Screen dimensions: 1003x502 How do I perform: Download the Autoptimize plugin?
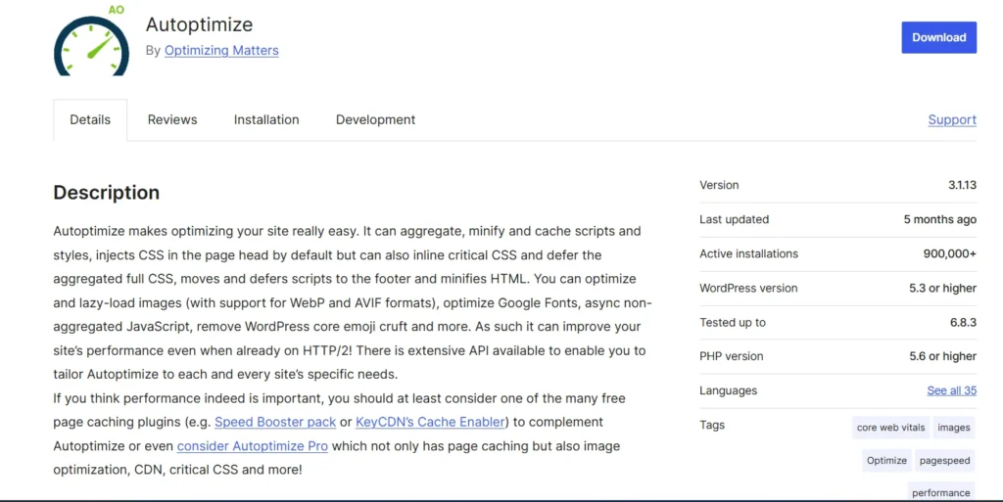[x=938, y=38]
